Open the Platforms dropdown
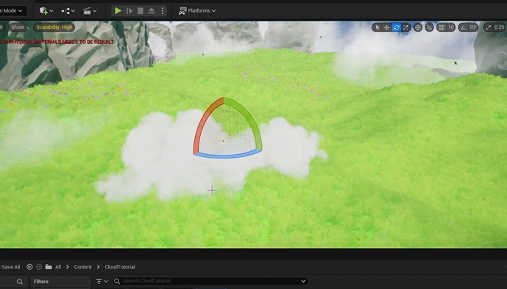Screen dimensions: 507x289 point(197,10)
